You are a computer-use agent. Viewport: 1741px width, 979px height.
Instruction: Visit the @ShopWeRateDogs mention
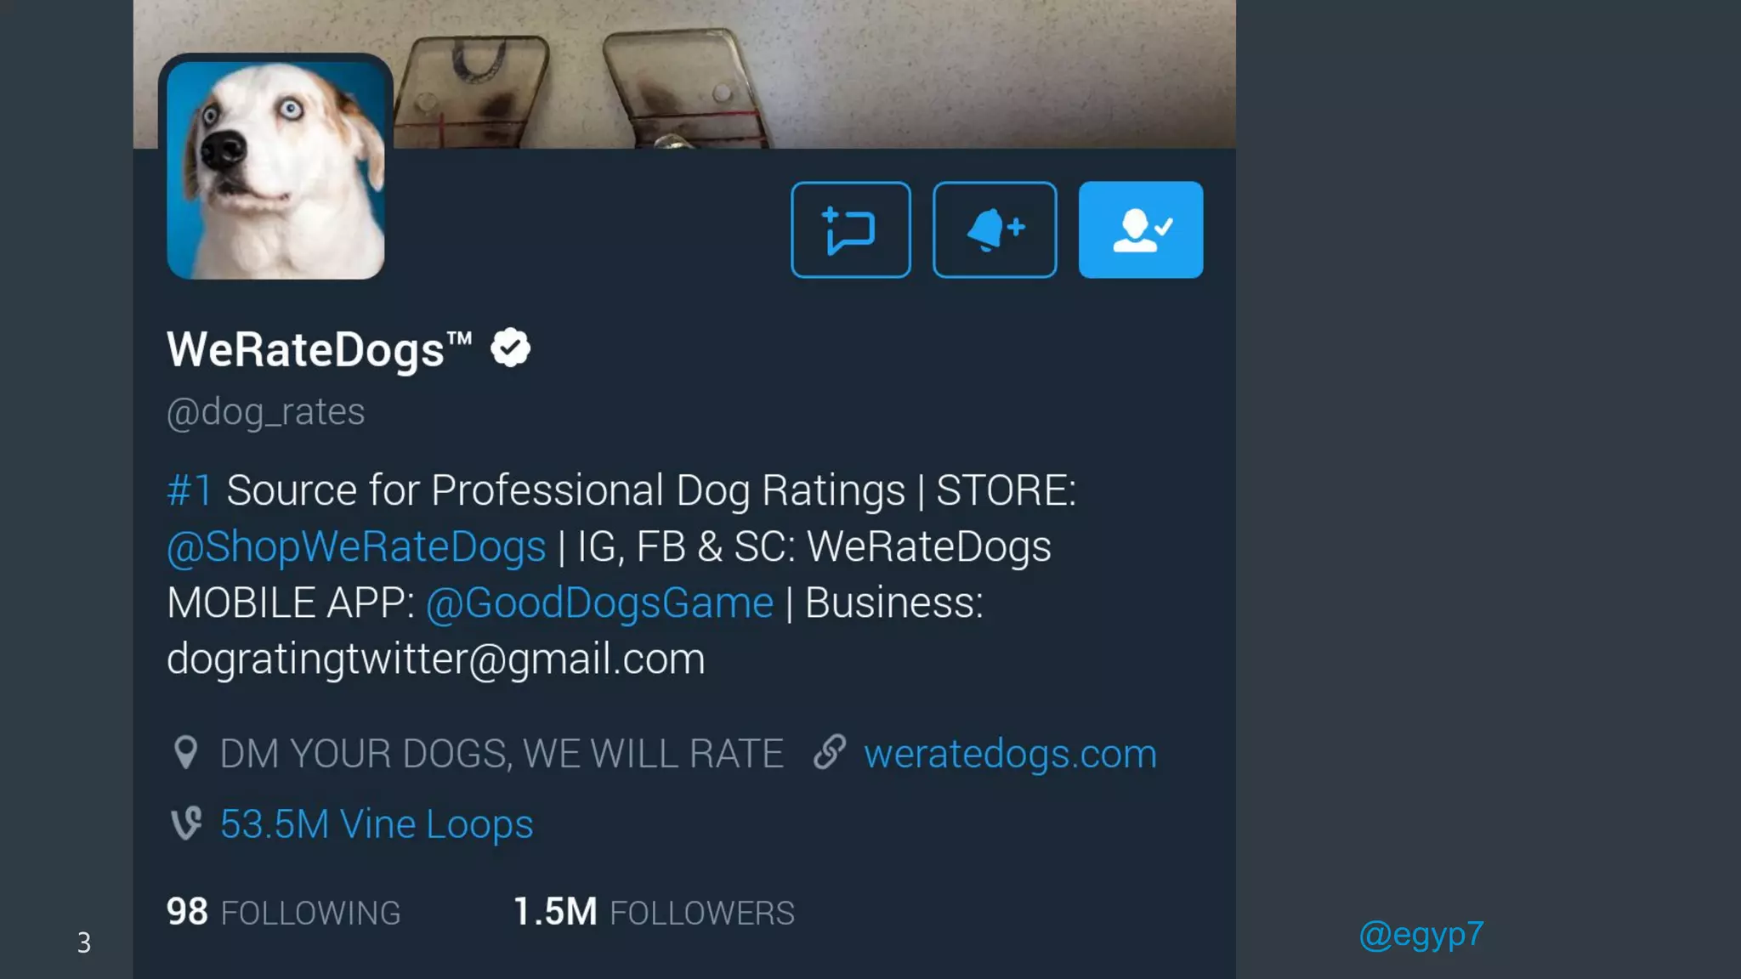click(356, 546)
